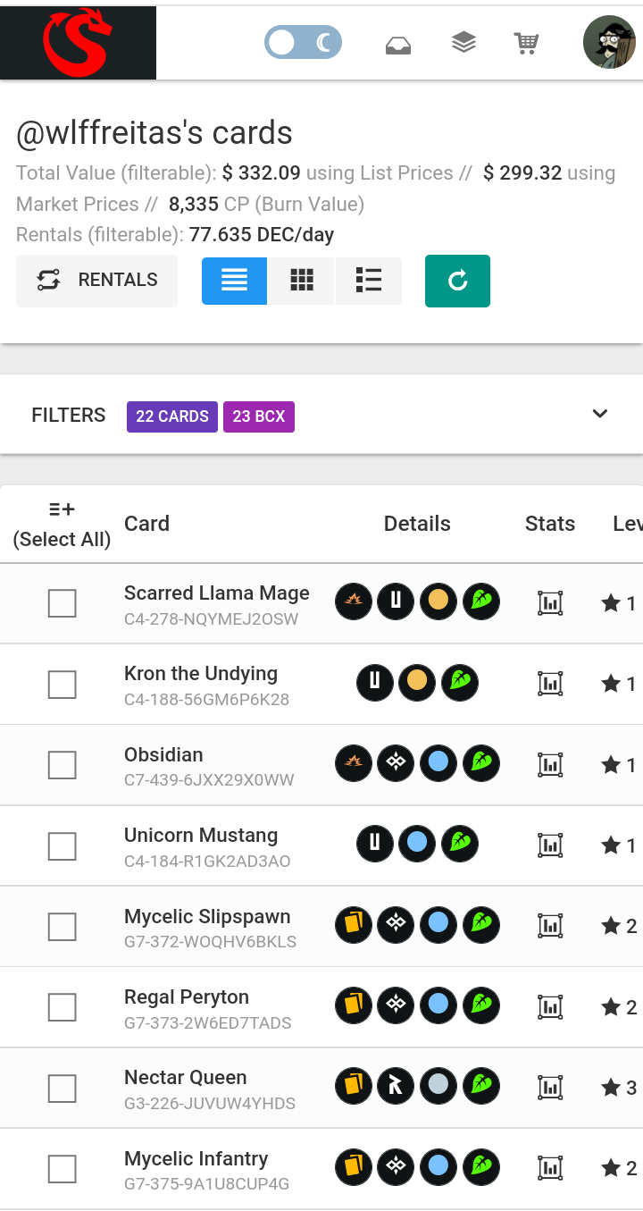This screenshot has height=1211, width=643.
Task: Switch to detailed list view layout
Action: [369, 281]
